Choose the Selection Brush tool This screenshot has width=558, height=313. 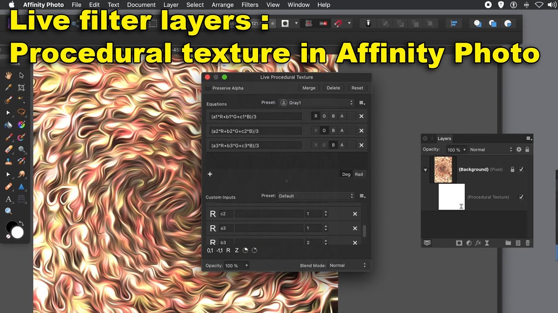click(x=8, y=100)
